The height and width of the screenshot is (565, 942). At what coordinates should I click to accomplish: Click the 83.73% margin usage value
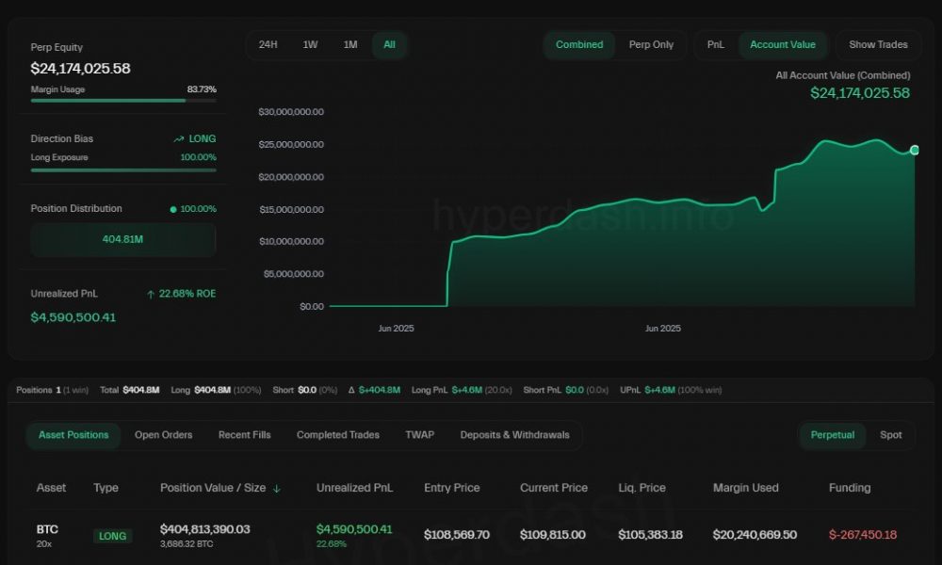(202, 89)
